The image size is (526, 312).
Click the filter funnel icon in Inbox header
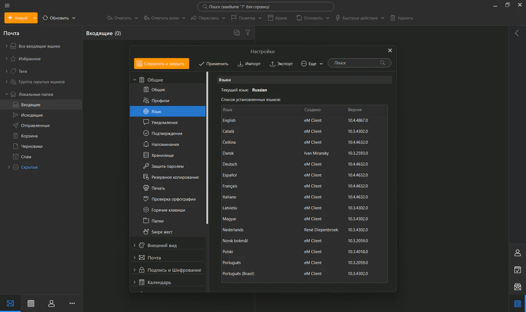pos(248,33)
